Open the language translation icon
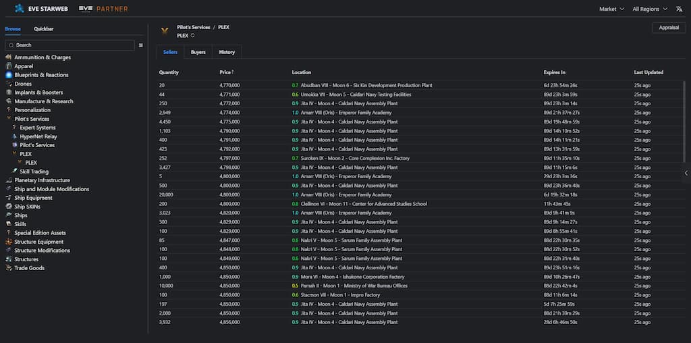This screenshot has width=691, height=343. tap(679, 9)
